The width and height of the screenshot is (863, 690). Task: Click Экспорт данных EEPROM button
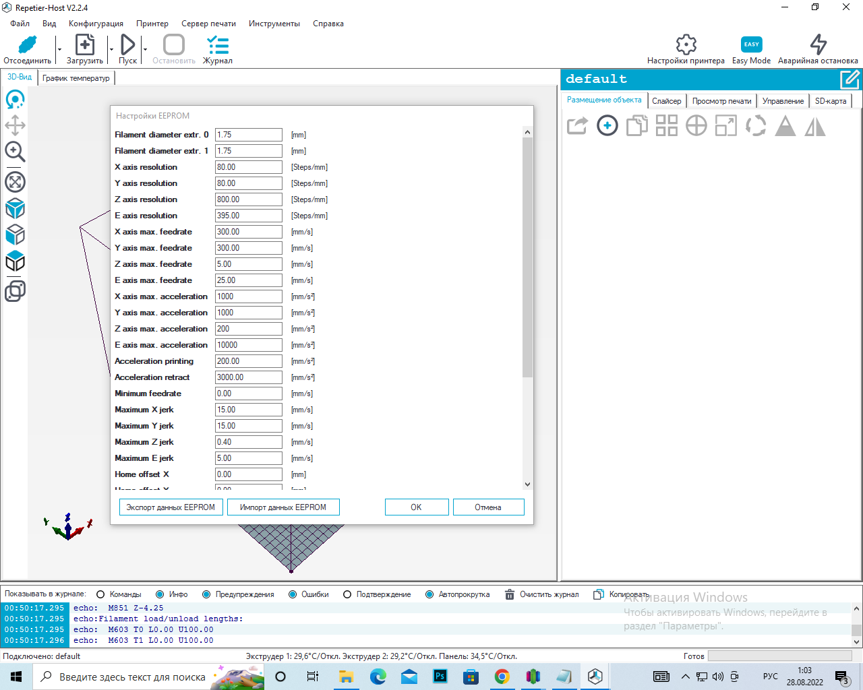(171, 507)
